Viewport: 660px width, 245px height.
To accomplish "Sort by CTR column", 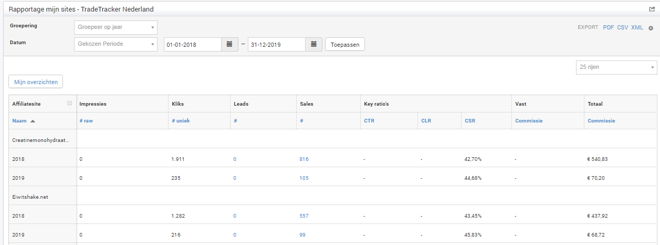I will (x=369, y=121).
